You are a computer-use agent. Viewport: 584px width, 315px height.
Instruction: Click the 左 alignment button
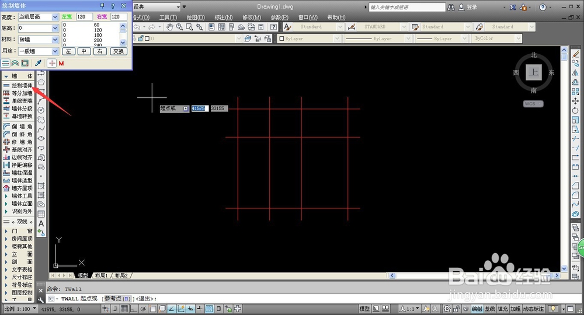pos(68,51)
